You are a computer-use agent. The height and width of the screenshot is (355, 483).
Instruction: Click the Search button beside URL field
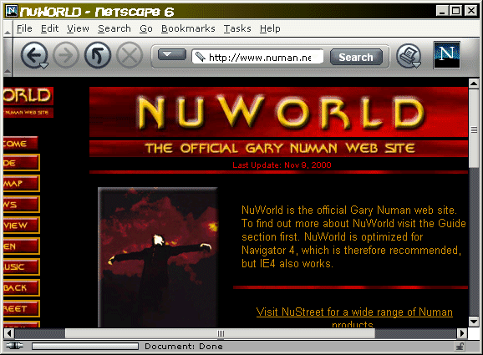[356, 57]
